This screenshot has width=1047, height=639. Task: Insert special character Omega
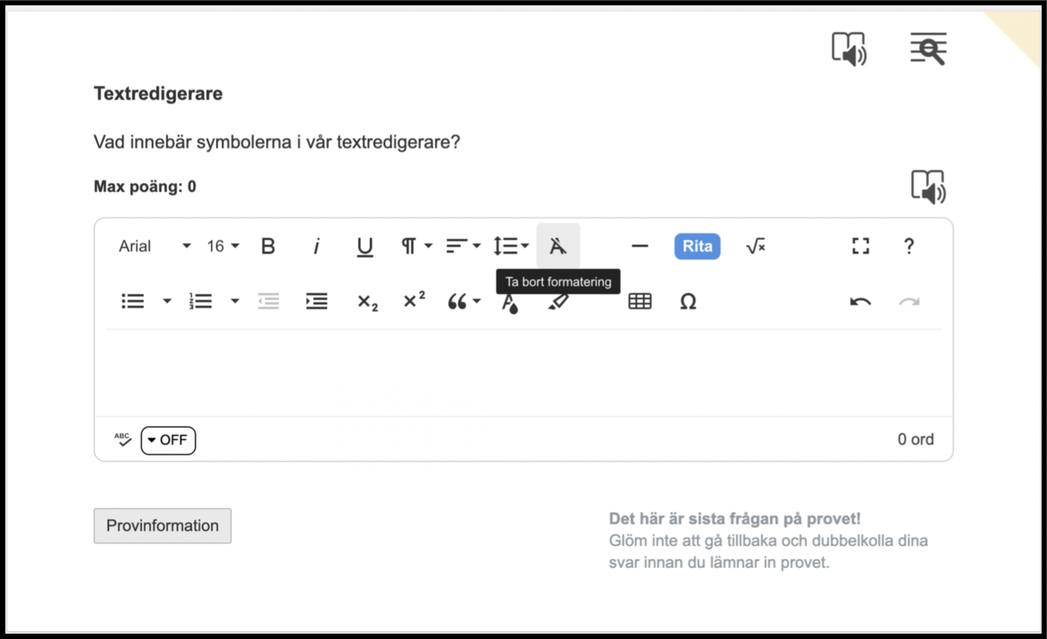pyautogui.click(x=688, y=301)
